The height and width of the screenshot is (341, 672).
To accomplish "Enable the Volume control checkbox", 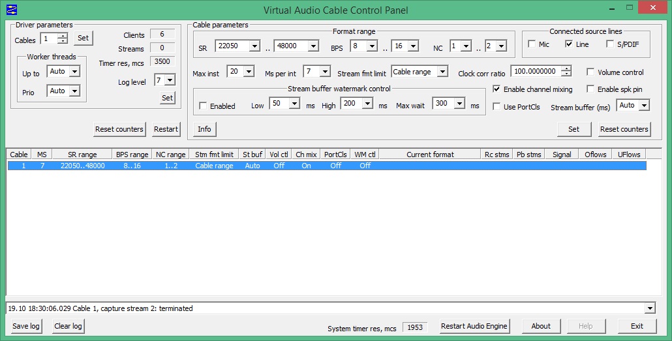I will click(590, 72).
